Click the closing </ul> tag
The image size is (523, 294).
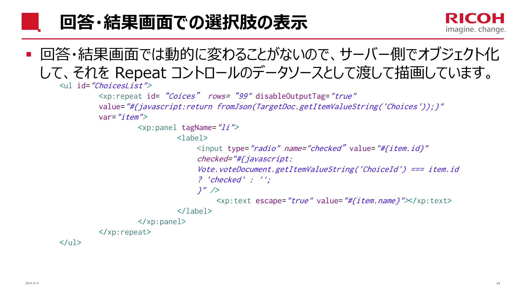[x=70, y=242]
